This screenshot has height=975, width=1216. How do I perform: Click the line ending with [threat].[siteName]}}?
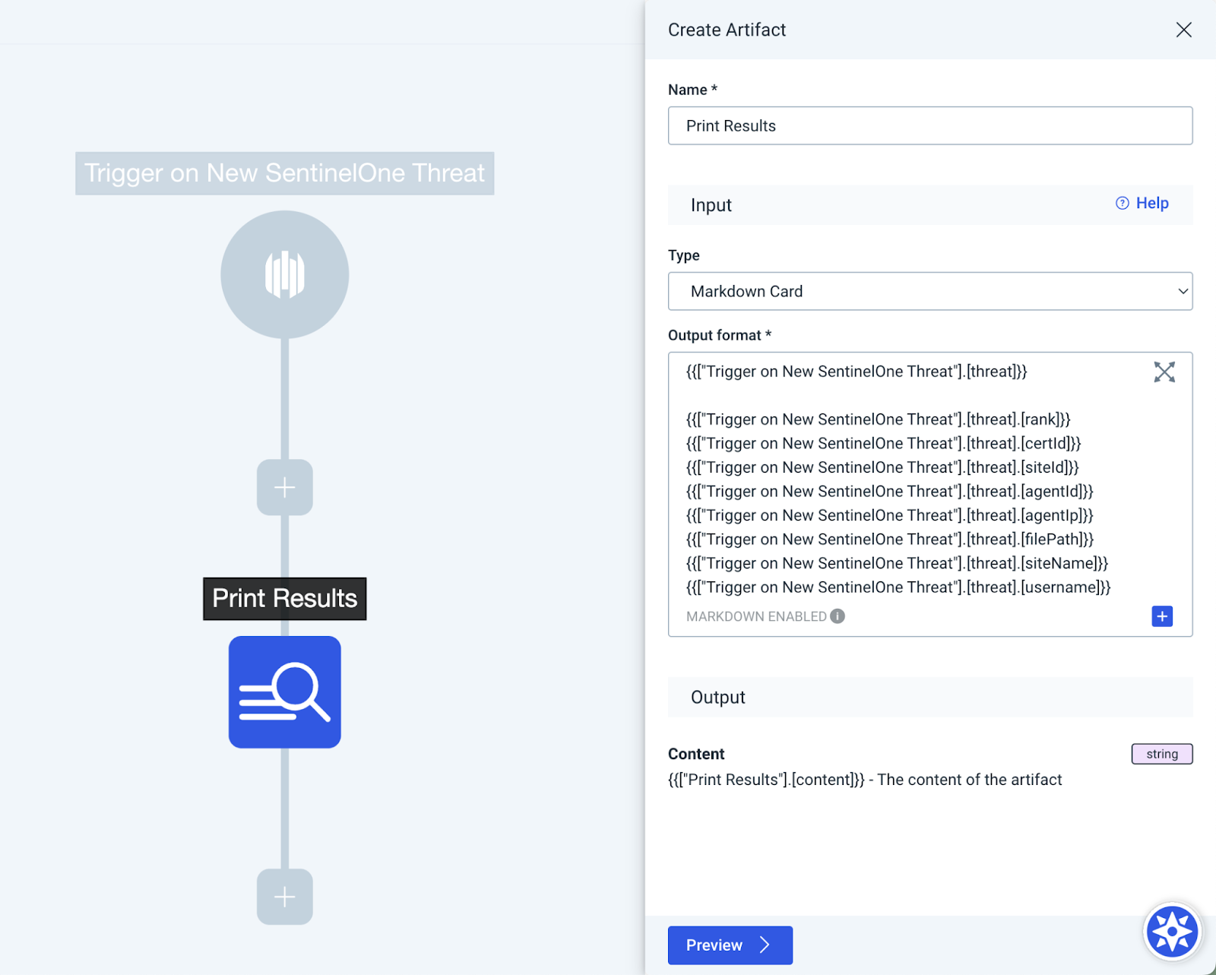[897, 563]
